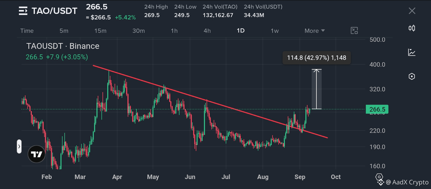Switch to the 4h timeframe
Image resolution: width=431 pixels, height=189 pixels.
[x=207, y=31]
